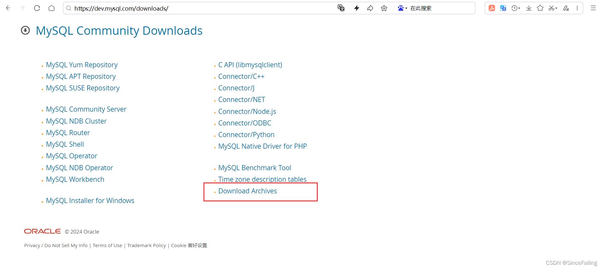The height and width of the screenshot is (269, 602).
Task: Click the share arrow icon
Action: point(370,8)
